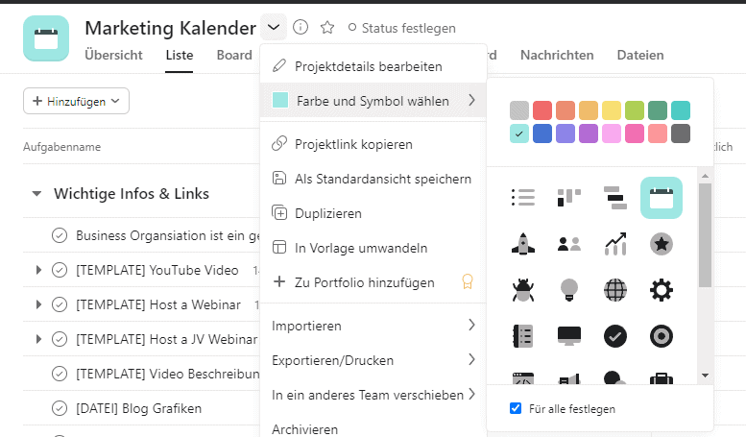Pick the dark blue color swatch
746x437 pixels.
coord(542,134)
